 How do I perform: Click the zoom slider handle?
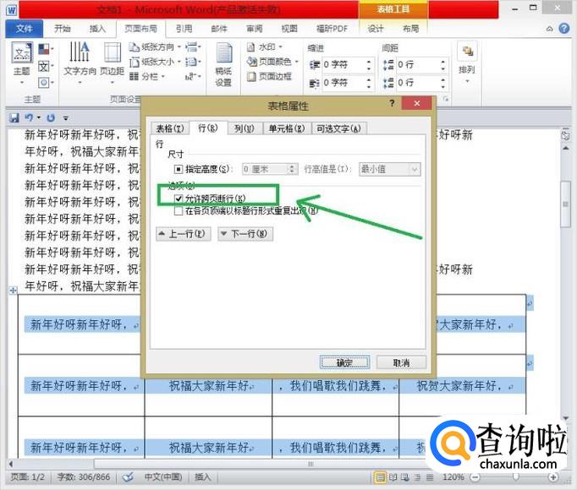click(x=515, y=476)
